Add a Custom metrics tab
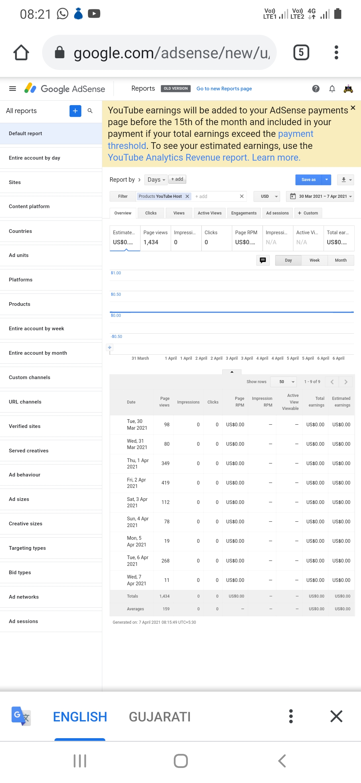Viewport: 361px width, 783px height. (308, 213)
